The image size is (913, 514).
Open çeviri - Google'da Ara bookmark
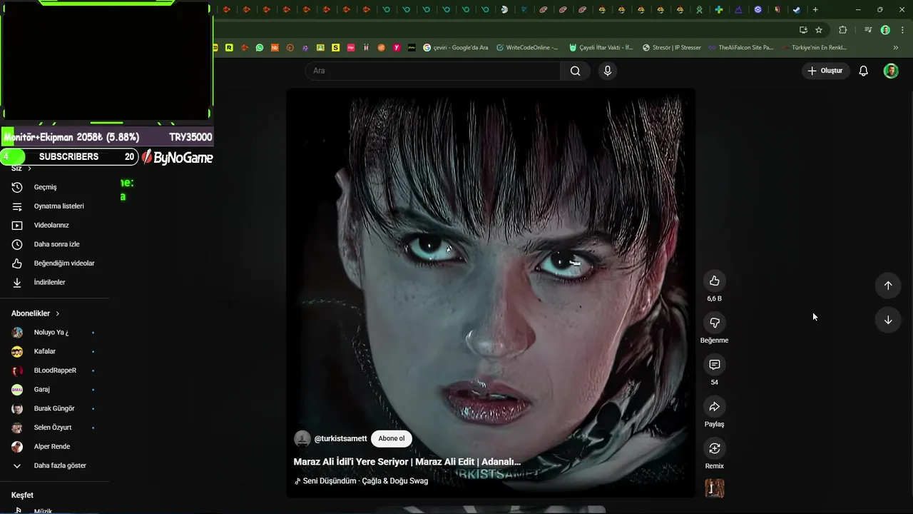point(456,48)
